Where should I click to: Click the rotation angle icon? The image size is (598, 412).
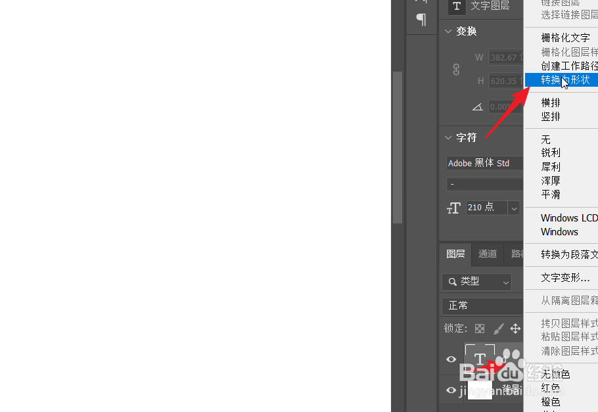(478, 107)
